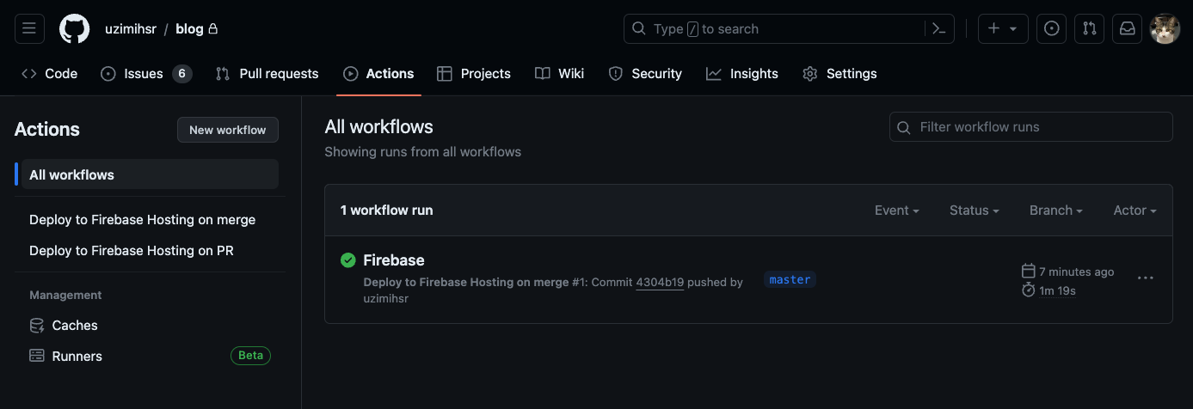
Task: Open the Pull requests tab
Action: [268, 74]
